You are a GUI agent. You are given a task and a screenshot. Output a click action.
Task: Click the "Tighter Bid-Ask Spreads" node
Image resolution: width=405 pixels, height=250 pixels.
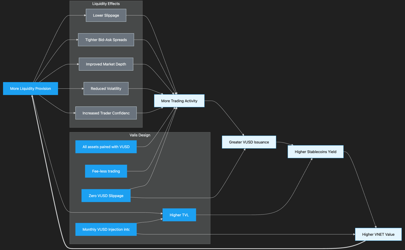point(106,39)
